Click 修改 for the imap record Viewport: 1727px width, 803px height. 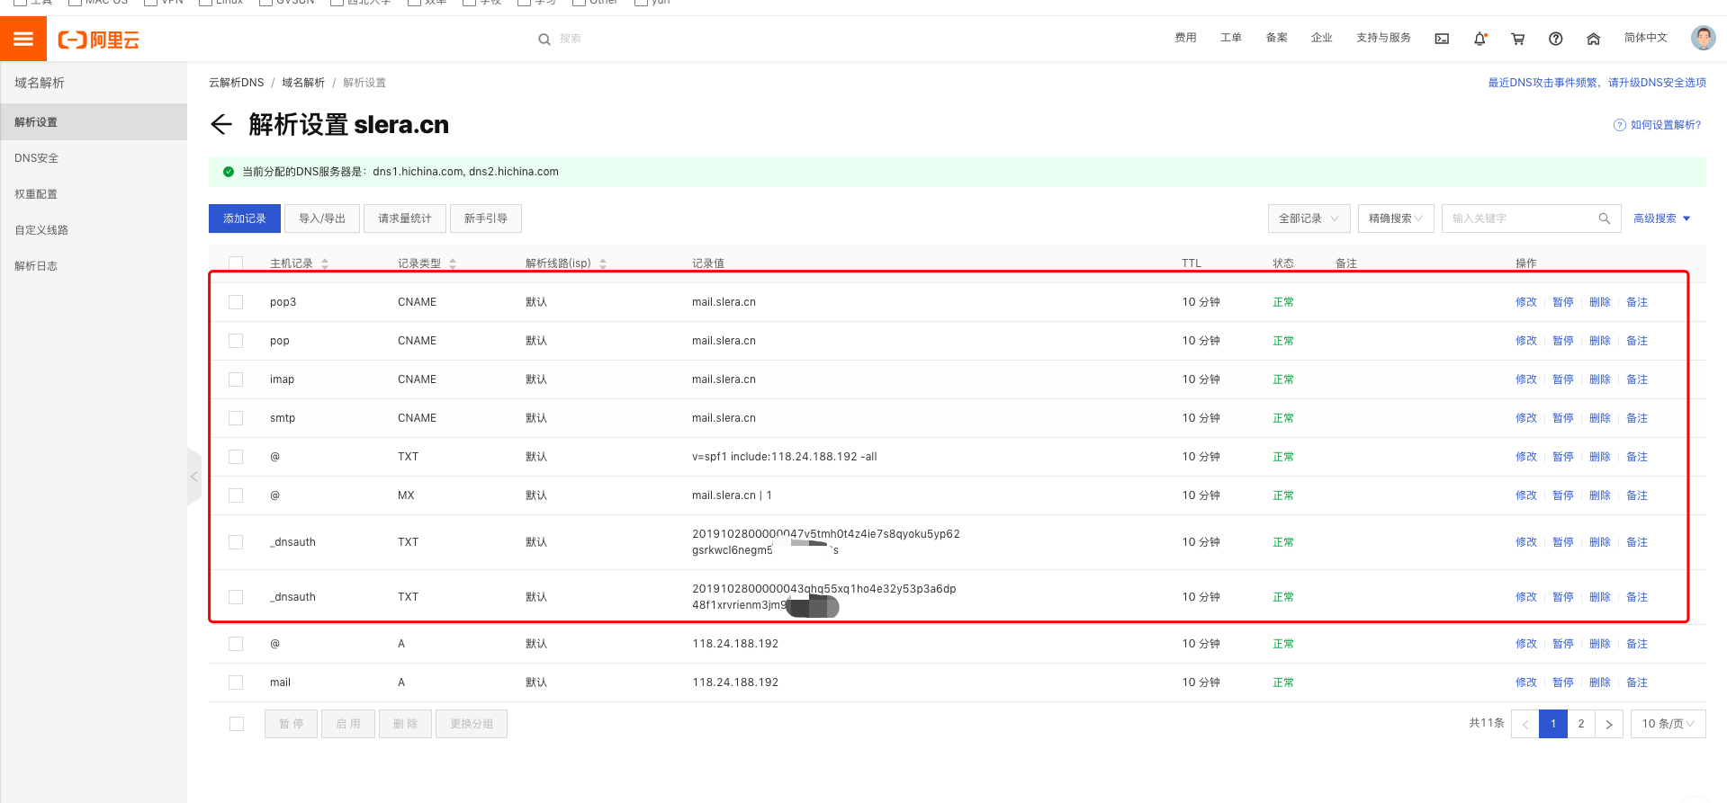[x=1525, y=379]
